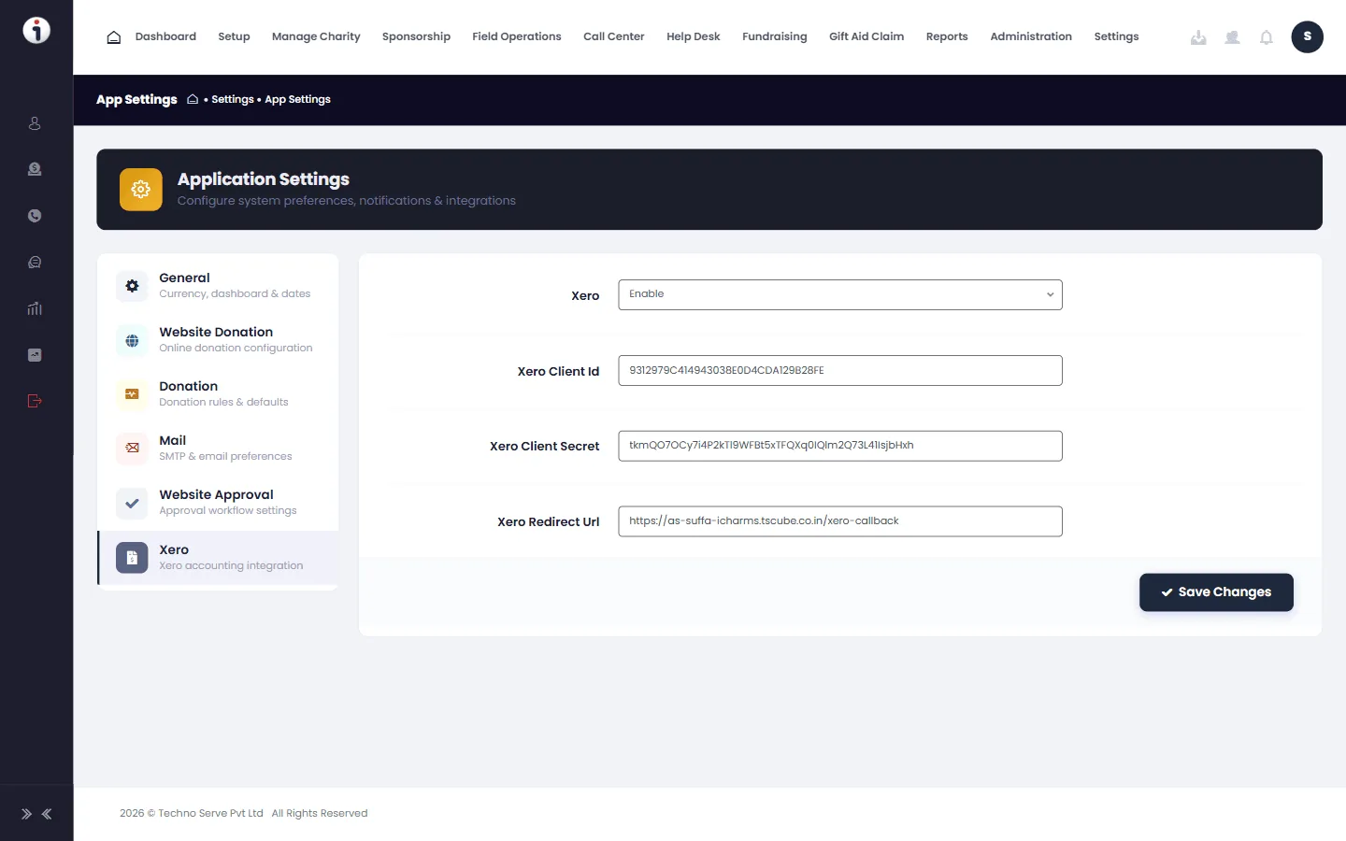Open the Manage Charity menu
Screen dimensions: 1346x841
[x=316, y=36]
